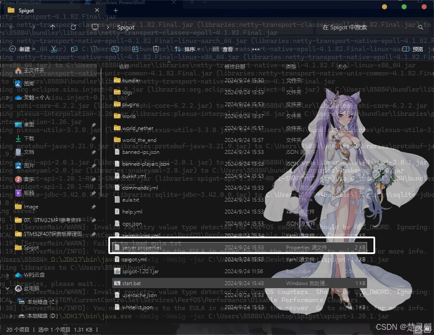
Task: Sort by 大小 column header
Action: (342, 66)
